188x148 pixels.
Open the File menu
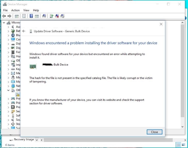pyautogui.click(x=5, y=10)
